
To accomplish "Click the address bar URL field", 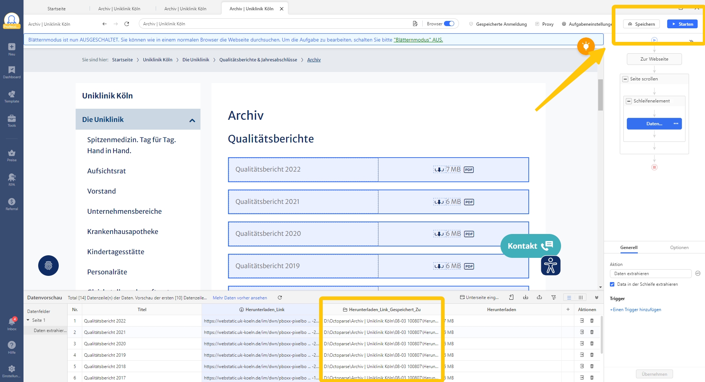I will coord(275,24).
